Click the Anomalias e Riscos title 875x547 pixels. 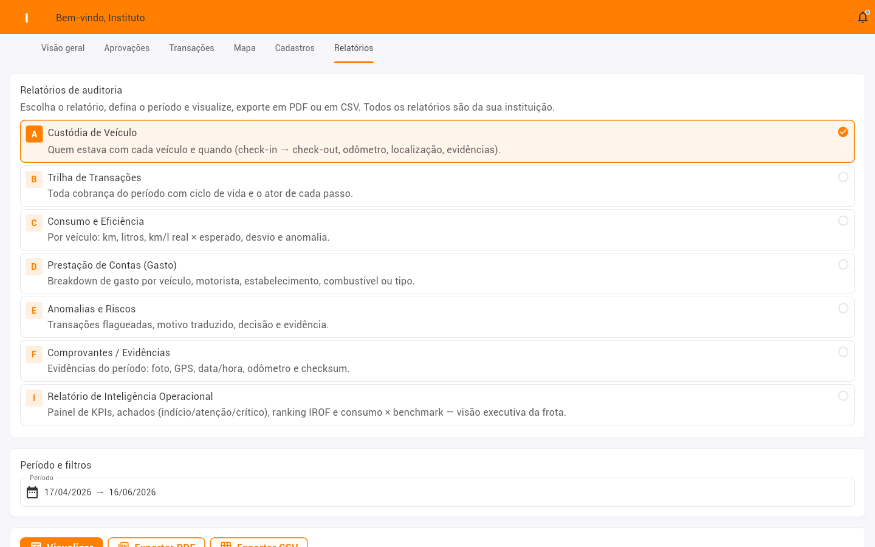click(92, 309)
